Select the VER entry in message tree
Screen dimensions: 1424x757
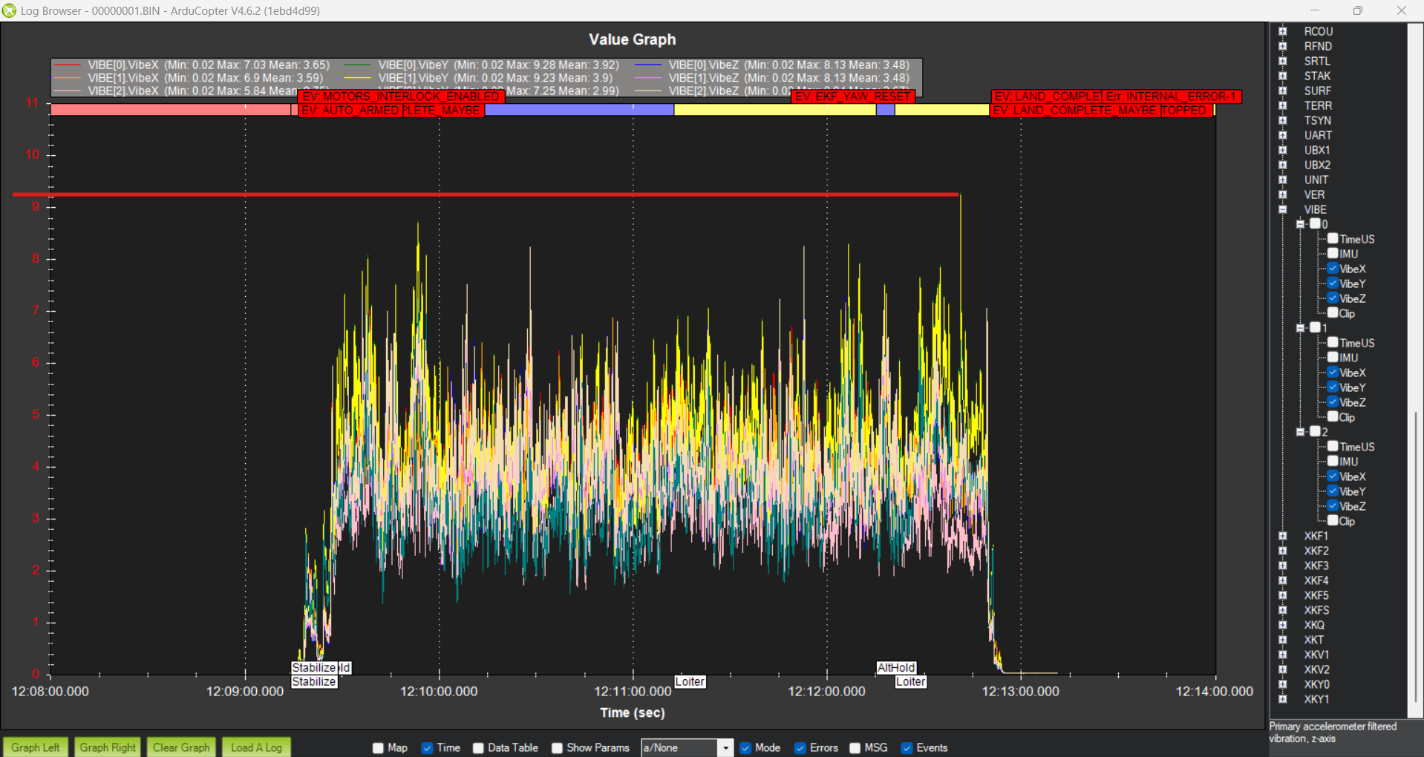[x=1313, y=194]
